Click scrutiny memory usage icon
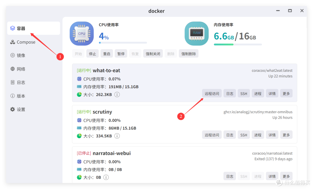 tap(79, 128)
